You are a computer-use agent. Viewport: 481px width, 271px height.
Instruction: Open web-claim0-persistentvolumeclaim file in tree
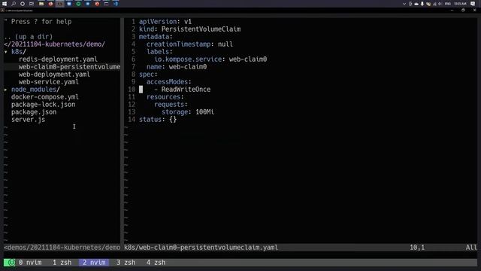click(69, 67)
